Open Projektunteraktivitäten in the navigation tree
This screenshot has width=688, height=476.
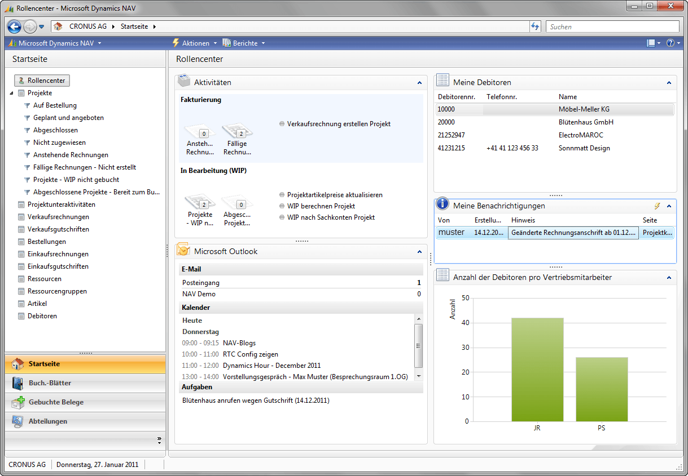pos(62,204)
